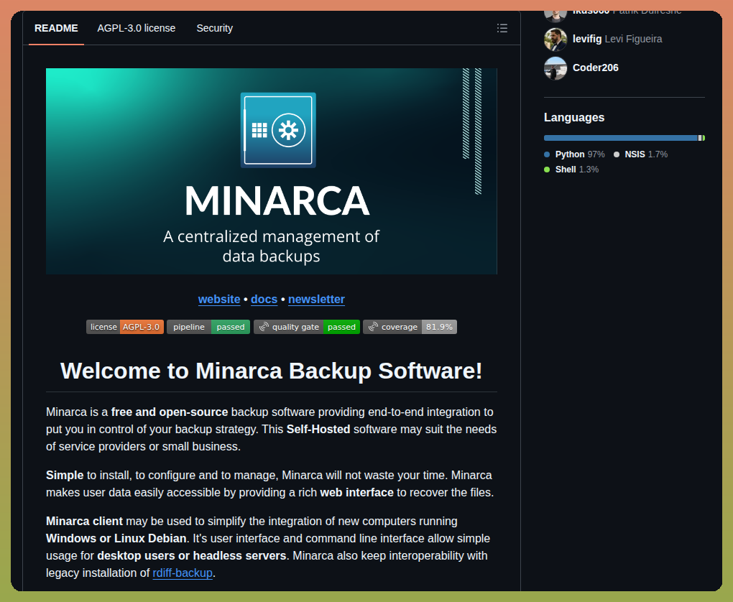733x602 pixels.
Task: Click the Languages heading
Action: 574,117
